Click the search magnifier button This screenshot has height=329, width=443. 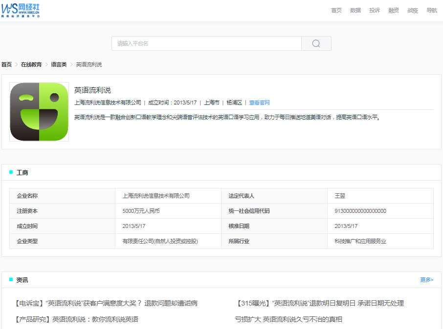pyautogui.click(x=316, y=43)
